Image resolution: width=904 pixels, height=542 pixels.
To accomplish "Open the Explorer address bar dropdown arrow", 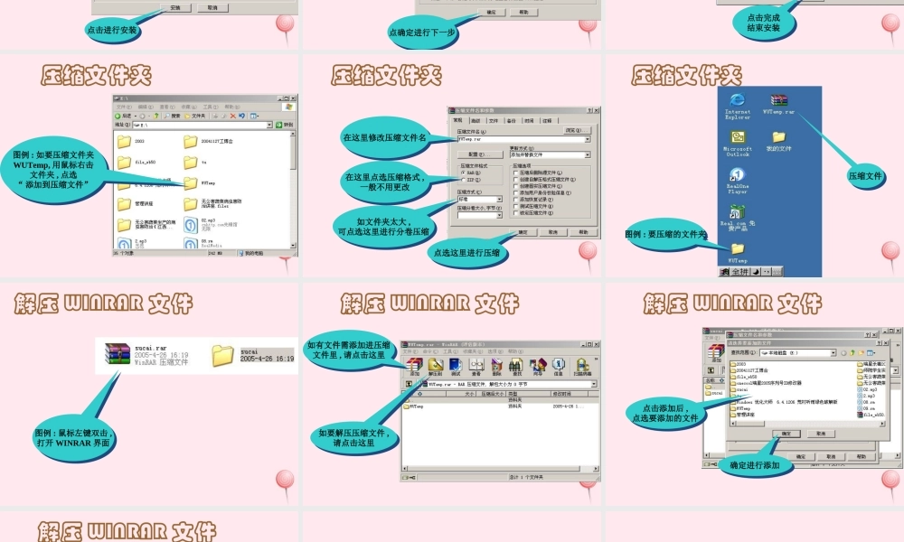I will 268,125.
